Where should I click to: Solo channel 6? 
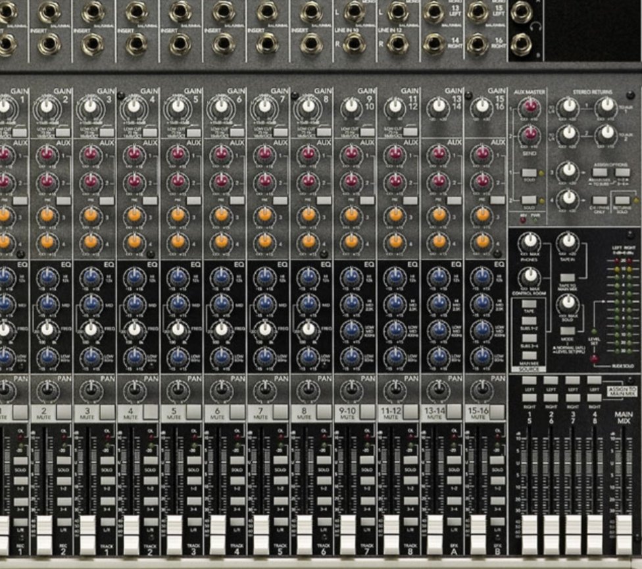237,461
